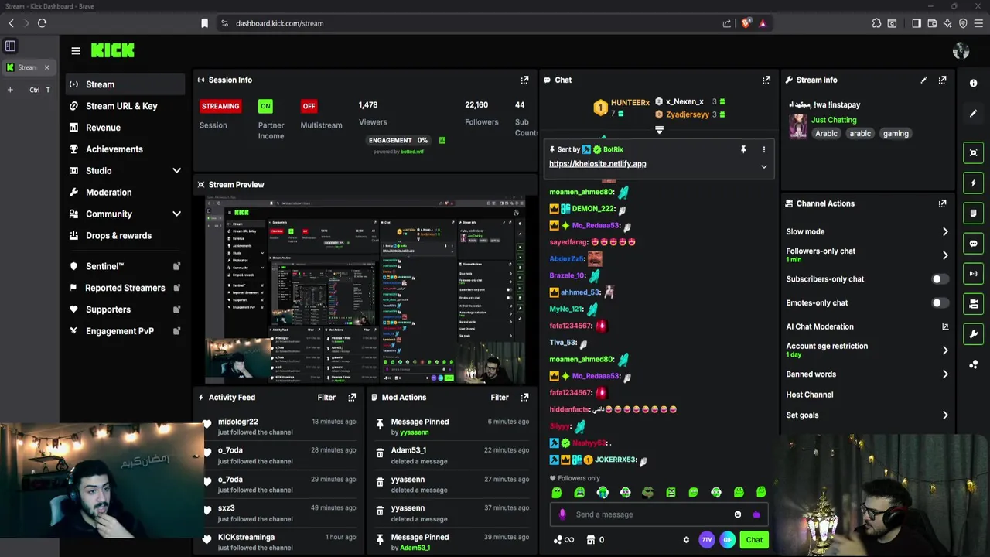This screenshot has width=990, height=557.
Task: Open the green engagement chart icon
Action: point(442,140)
